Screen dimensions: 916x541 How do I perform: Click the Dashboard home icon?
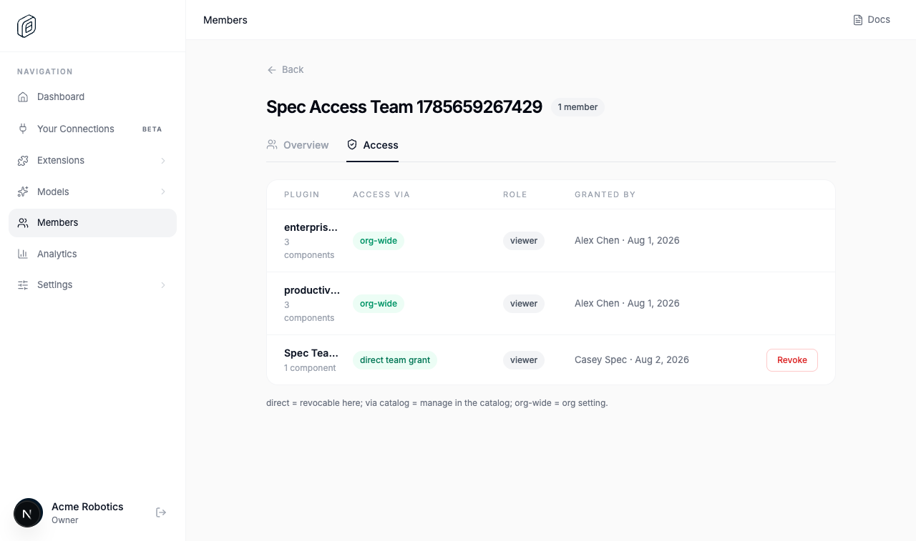coord(23,97)
